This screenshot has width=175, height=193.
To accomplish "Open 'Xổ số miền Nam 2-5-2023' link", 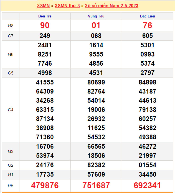I will coord(111,6).
